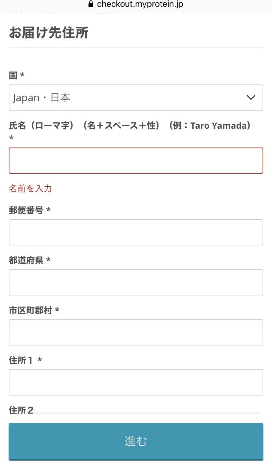Image resolution: width=272 pixels, height=468 pixels.
Task: Tap the お届け先住所 section heading
Action: [x=49, y=33]
